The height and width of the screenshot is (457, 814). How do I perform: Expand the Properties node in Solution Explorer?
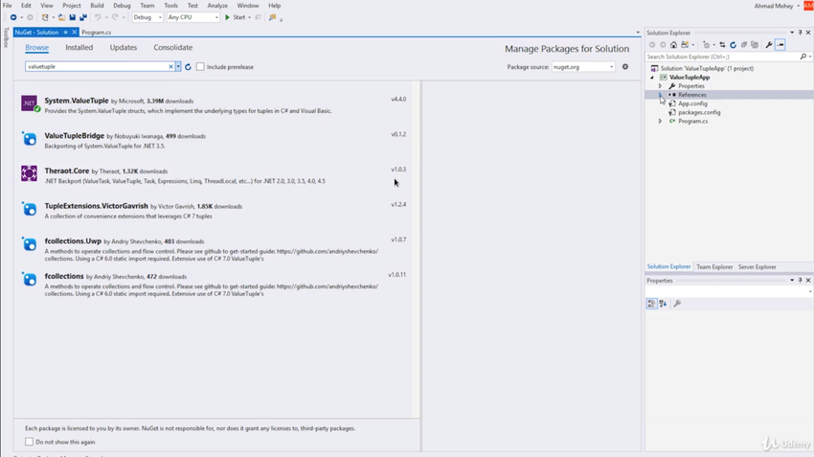point(661,86)
